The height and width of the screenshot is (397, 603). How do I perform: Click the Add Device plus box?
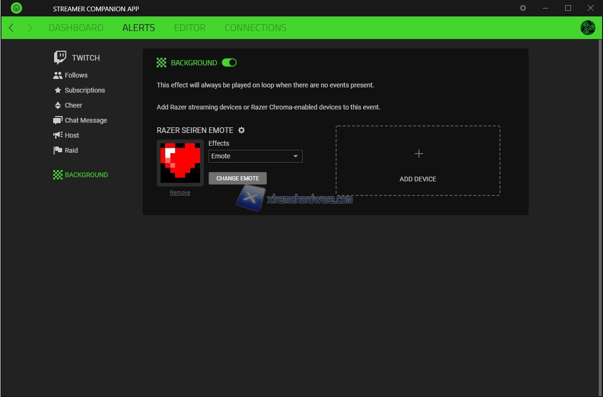click(418, 161)
